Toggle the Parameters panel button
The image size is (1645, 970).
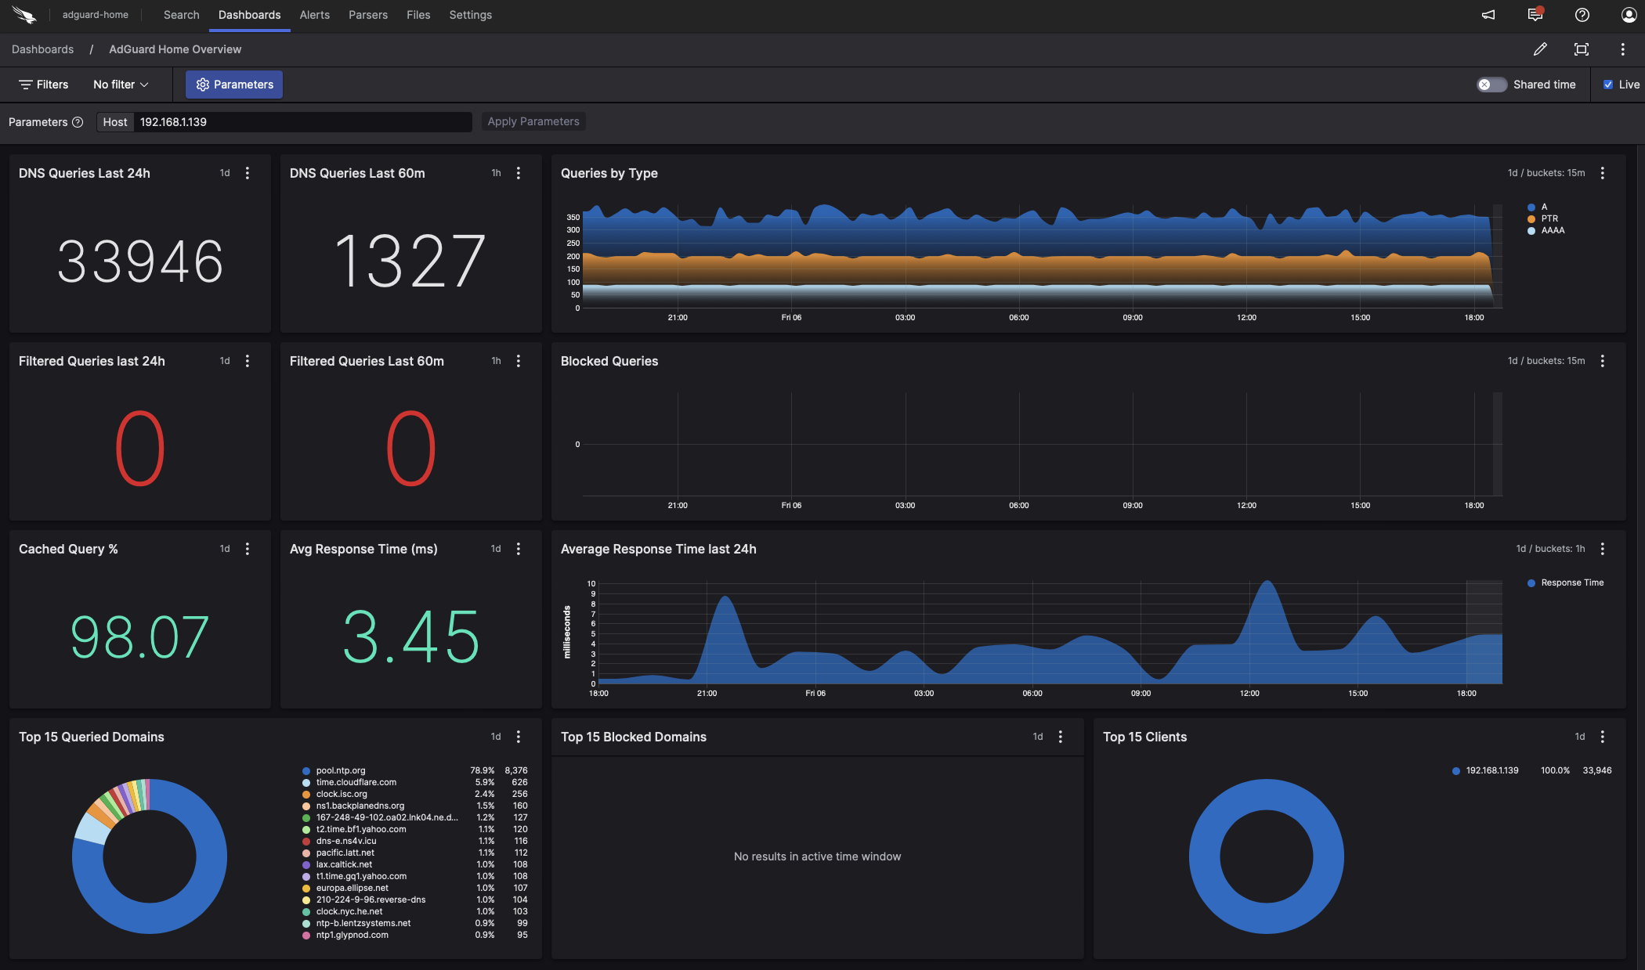[234, 85]
